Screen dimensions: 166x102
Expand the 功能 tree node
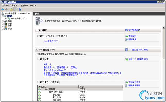tap(3, 21)
